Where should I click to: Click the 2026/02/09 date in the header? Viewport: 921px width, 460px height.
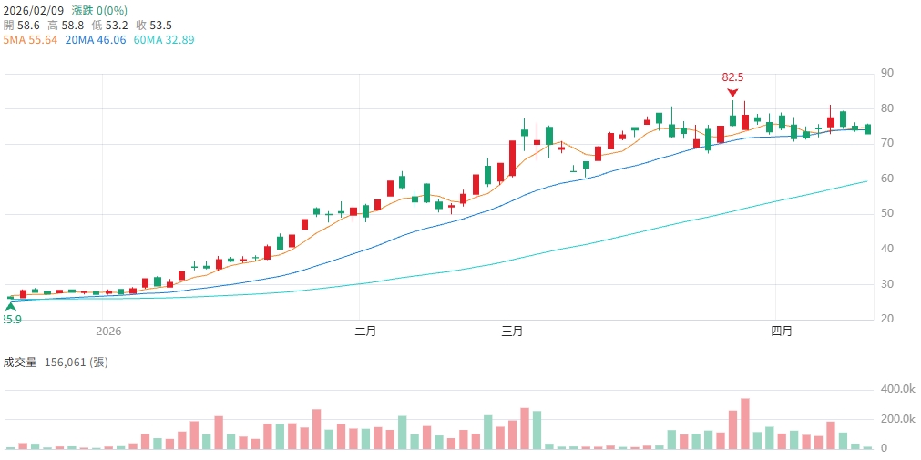[x=34, y=11]
